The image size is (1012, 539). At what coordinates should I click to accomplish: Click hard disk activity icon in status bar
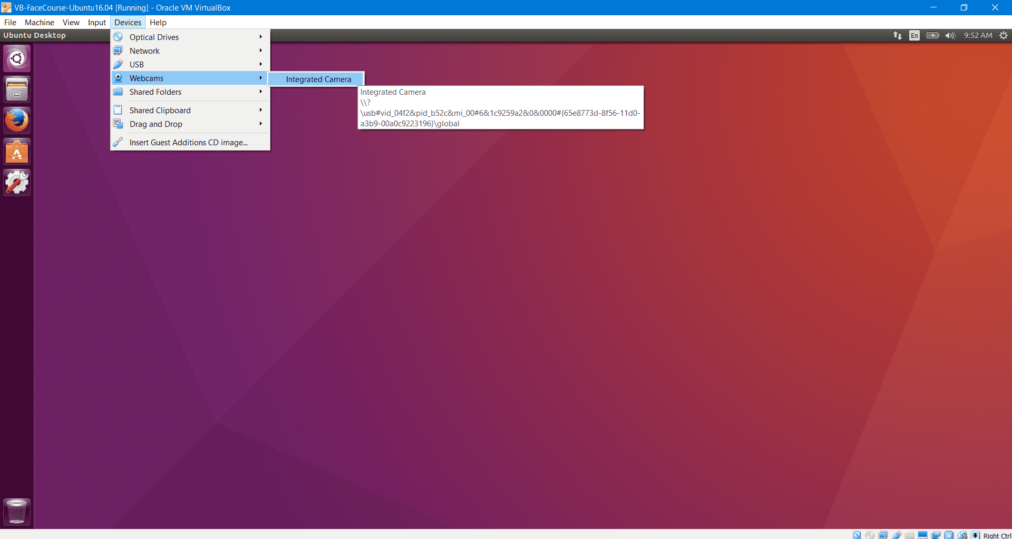[857, 535]
